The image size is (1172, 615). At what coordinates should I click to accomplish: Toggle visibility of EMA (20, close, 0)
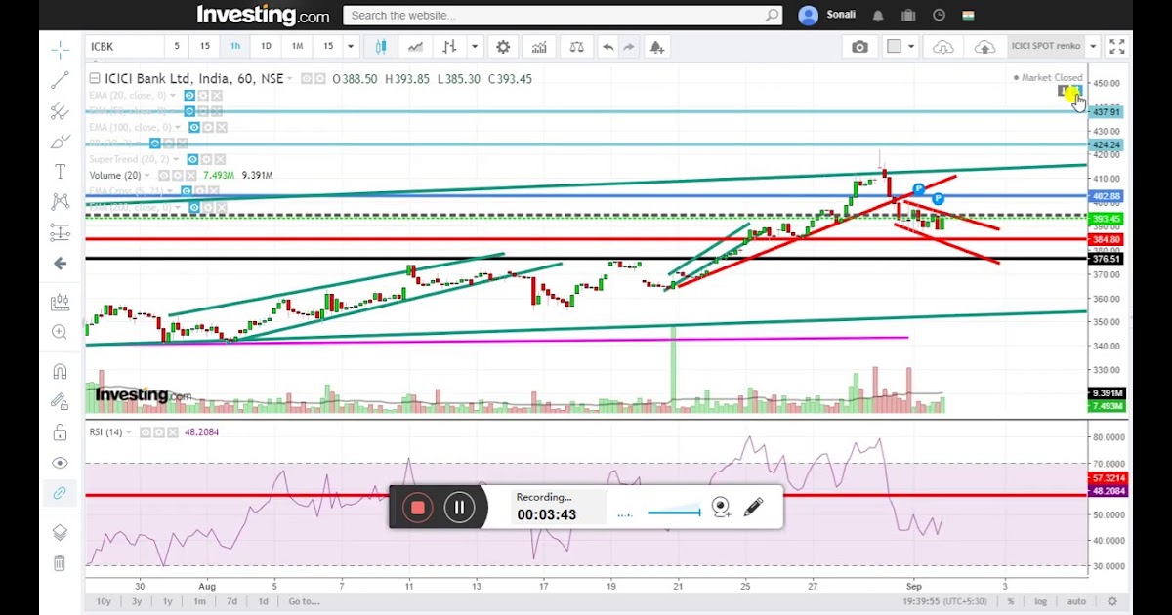(190, 96)
